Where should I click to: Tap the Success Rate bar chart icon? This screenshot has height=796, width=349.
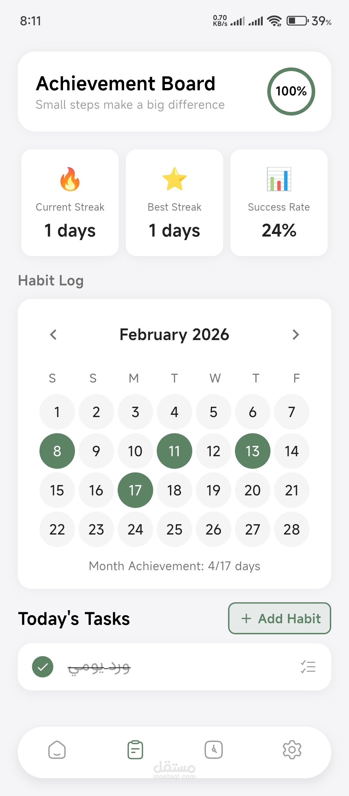click(x=279, y=179)
